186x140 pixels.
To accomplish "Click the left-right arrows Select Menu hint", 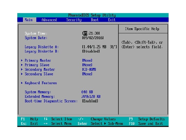I will tap(58, 124).
